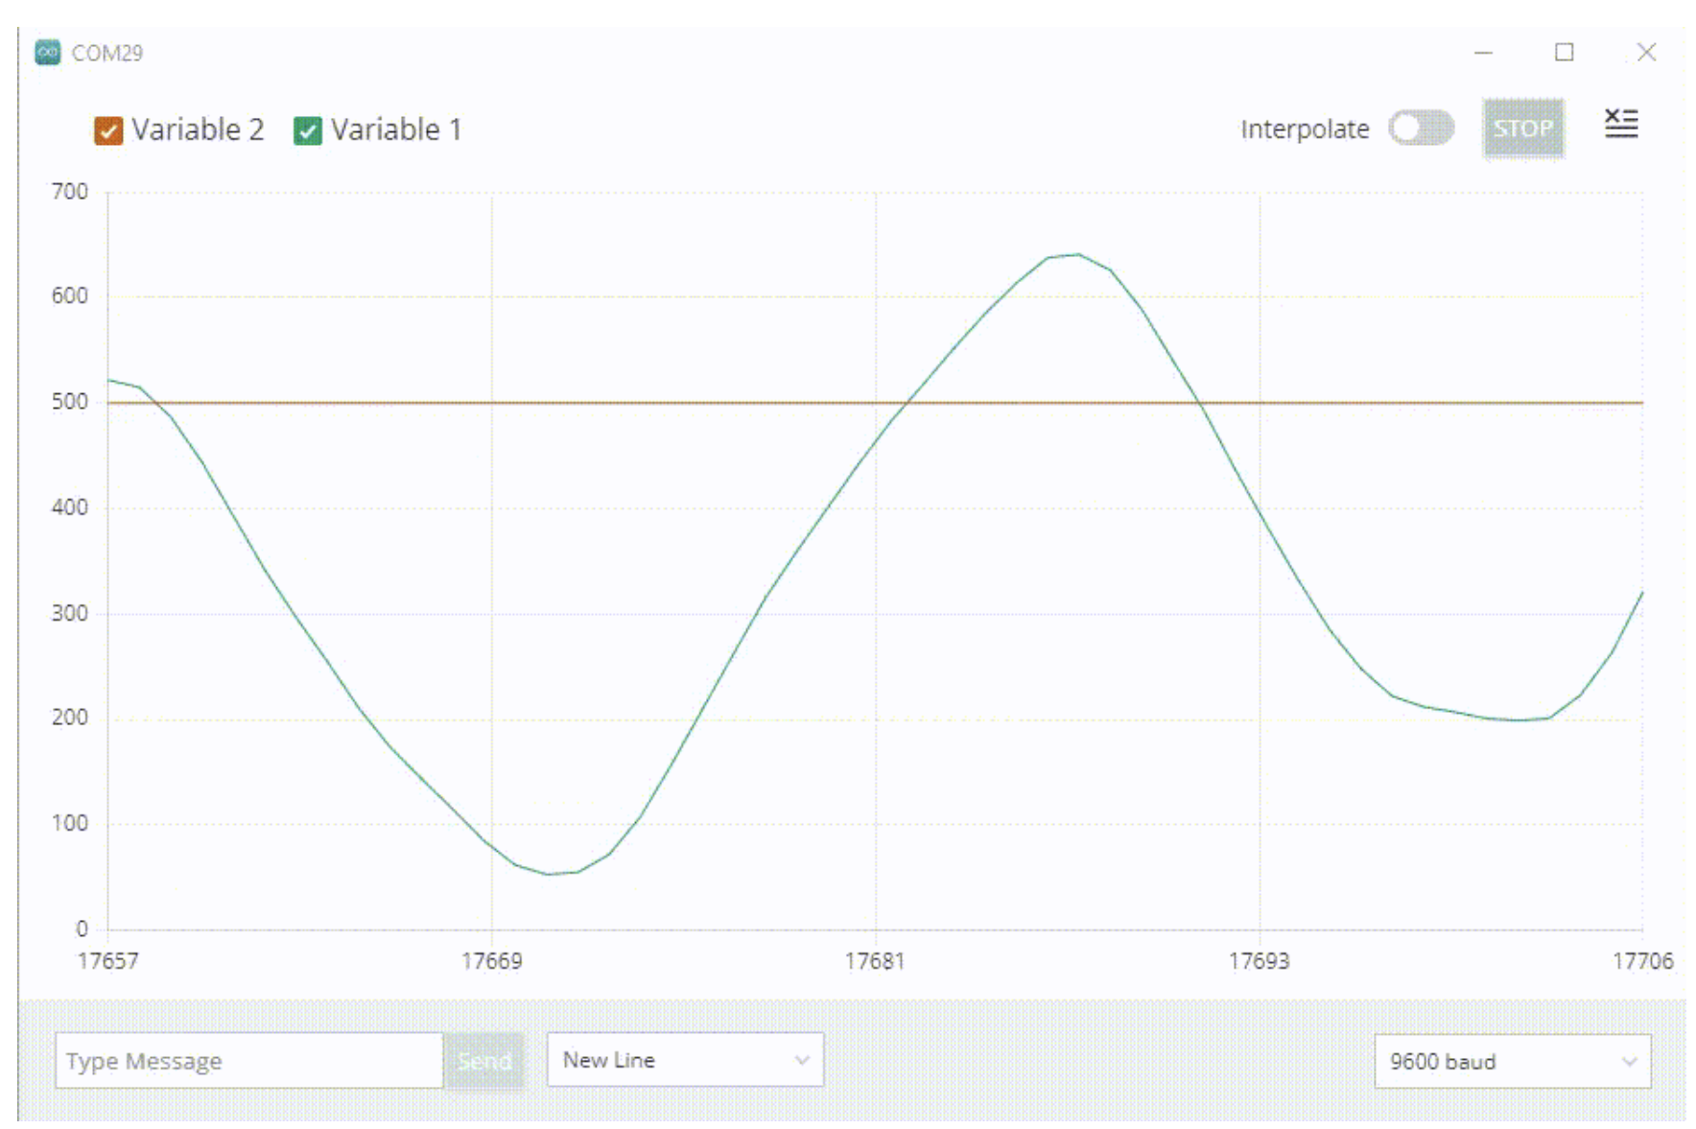This screenshot has height=1129, width=1696.
Task: Stop the serial plotter with STOP
Action: point(1523,128)
